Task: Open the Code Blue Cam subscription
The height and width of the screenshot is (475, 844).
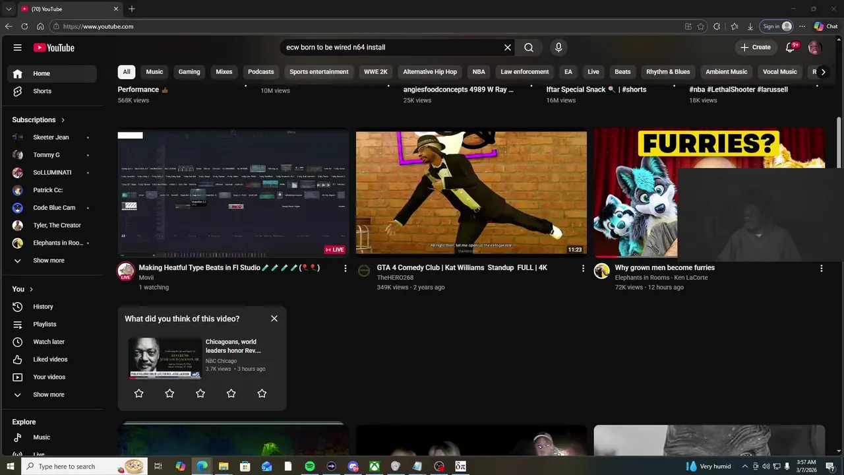Action: 52,208
